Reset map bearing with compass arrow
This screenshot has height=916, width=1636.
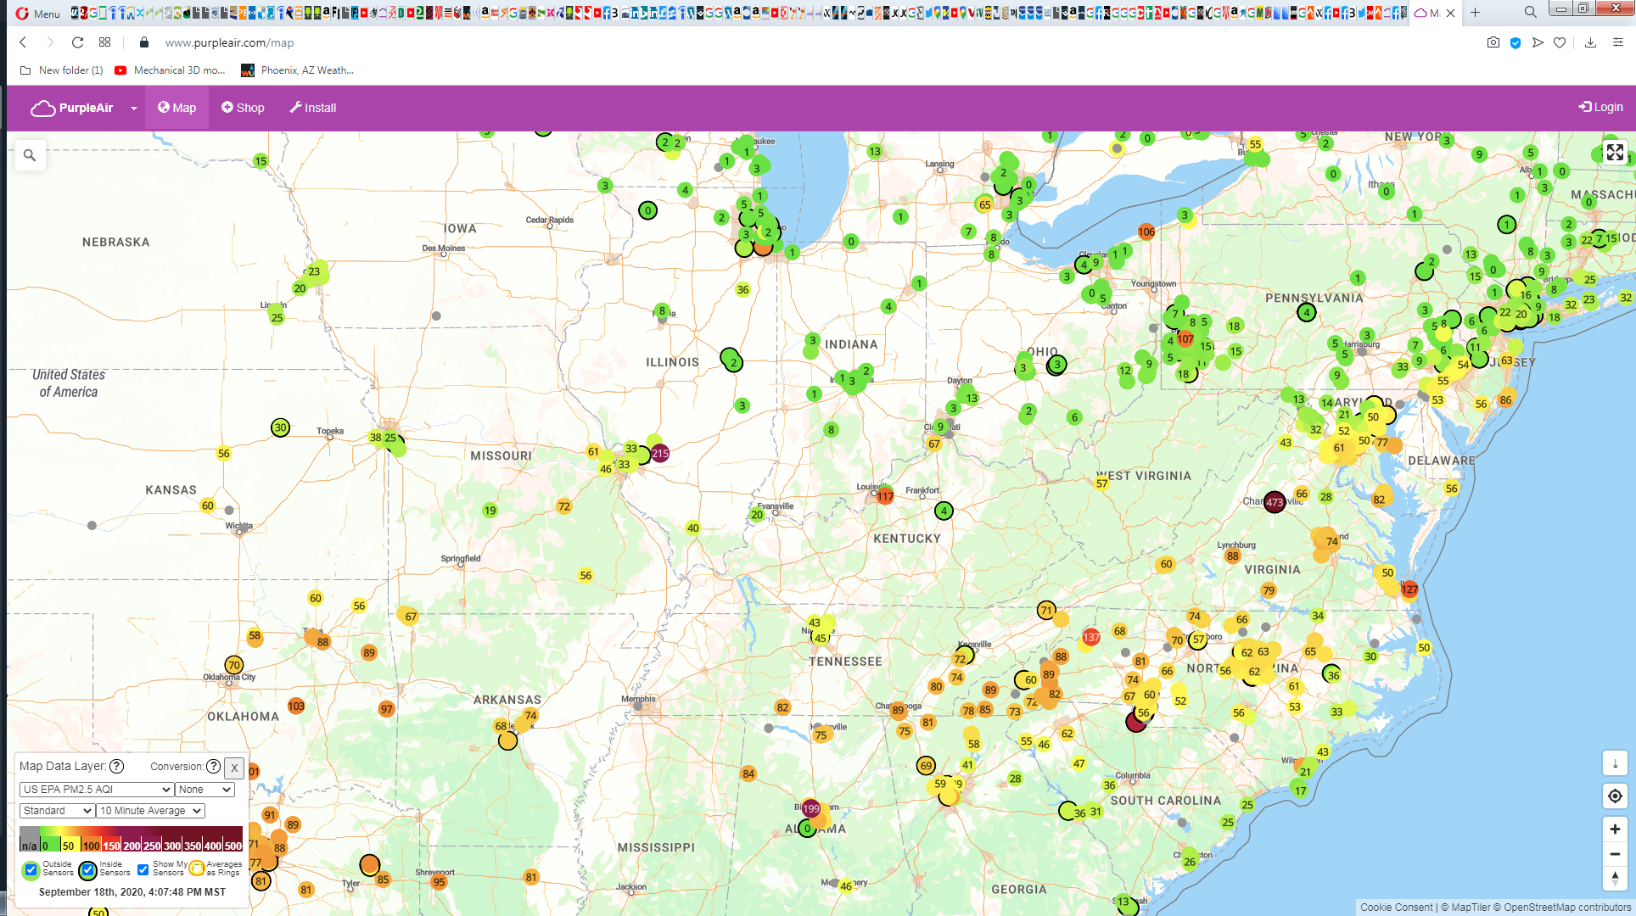coord(1615,879)
